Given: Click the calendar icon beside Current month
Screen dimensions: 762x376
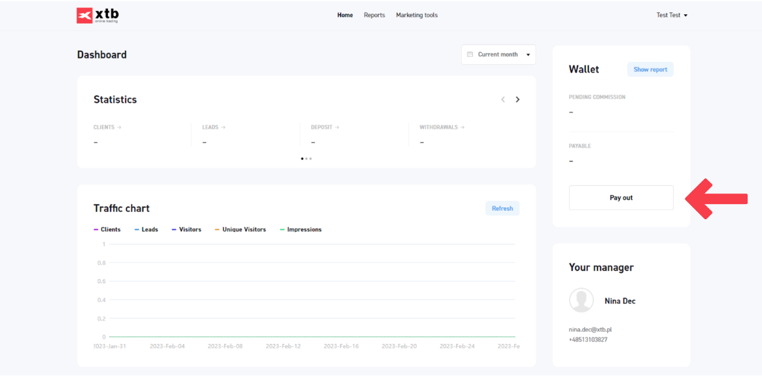Looking at the screenshot, I should tap(470, 55).
